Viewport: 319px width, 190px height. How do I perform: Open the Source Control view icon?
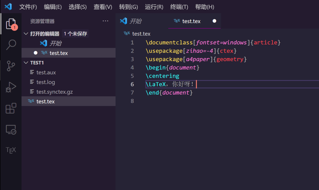point(11,66)
